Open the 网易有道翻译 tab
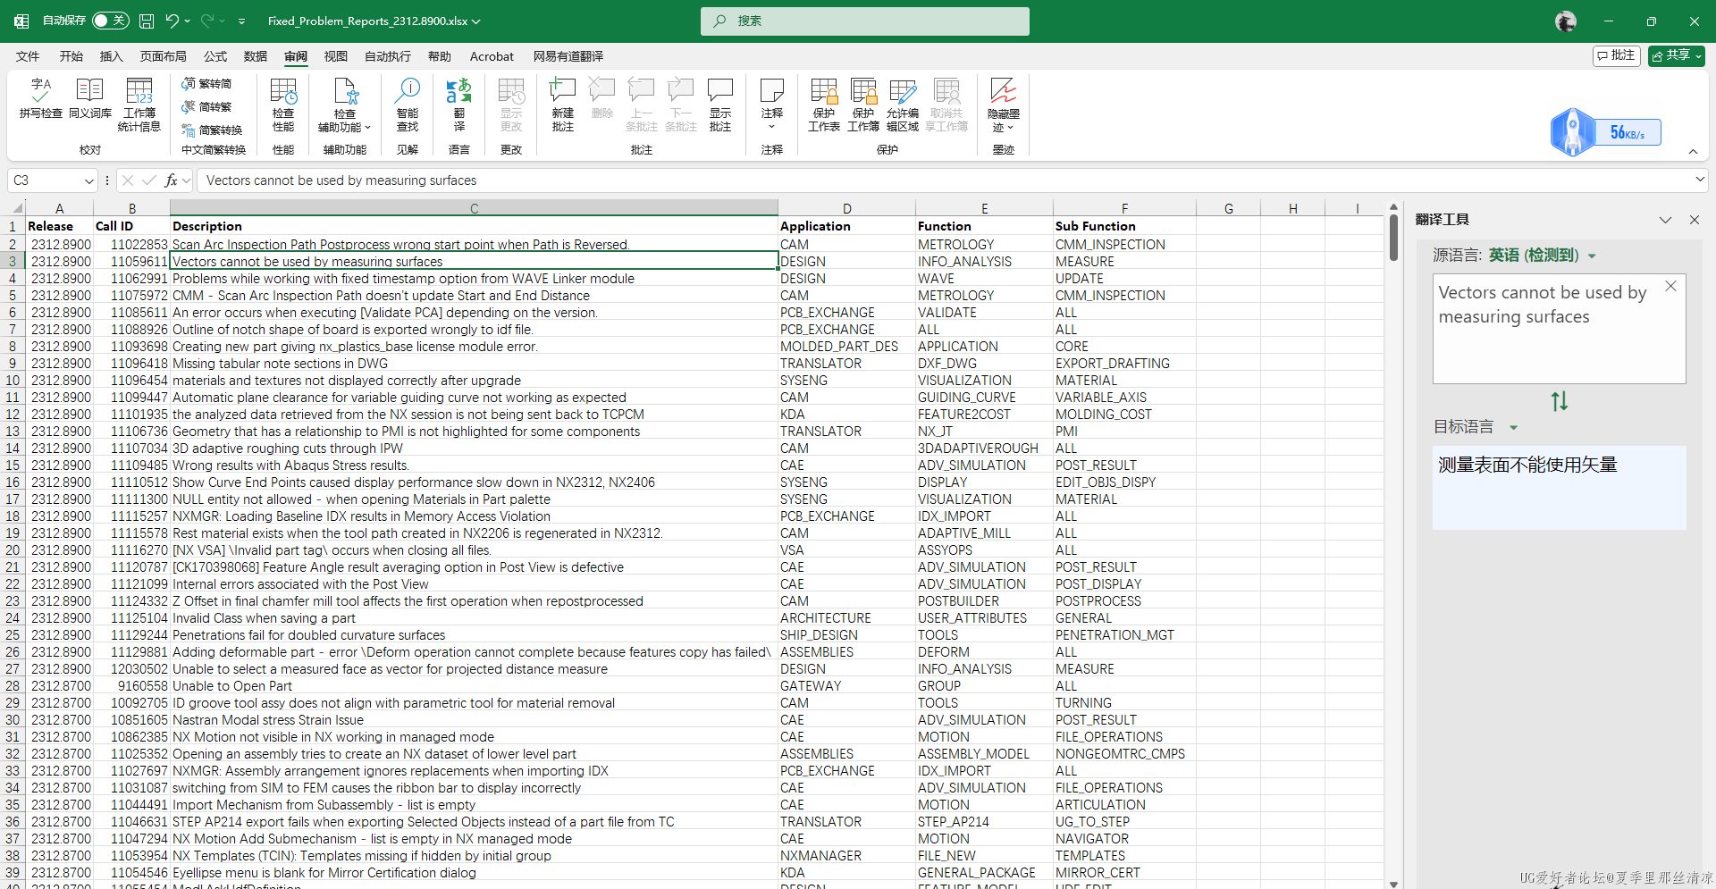The height and width of the screenshot is (889, 1716). pyautogui.click(x=568, y=56)
